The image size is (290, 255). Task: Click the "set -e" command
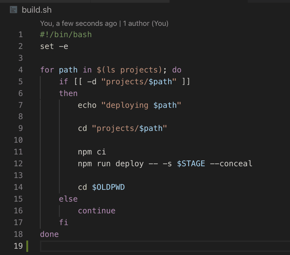[x=54, y=46]
